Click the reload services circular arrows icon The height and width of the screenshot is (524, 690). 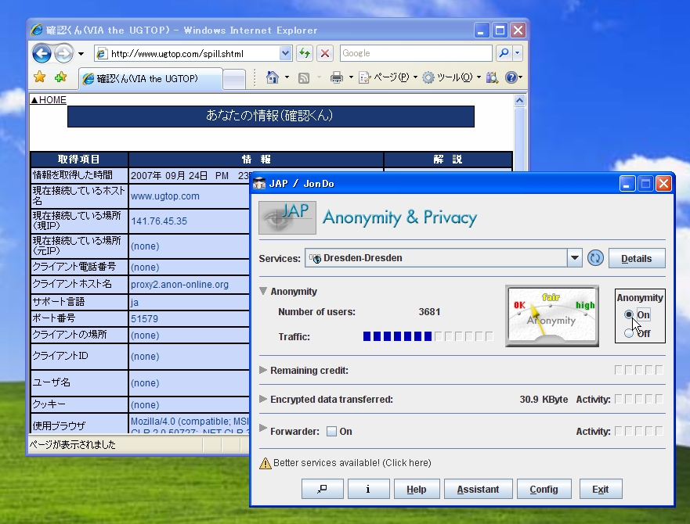(x=595, y=258)
